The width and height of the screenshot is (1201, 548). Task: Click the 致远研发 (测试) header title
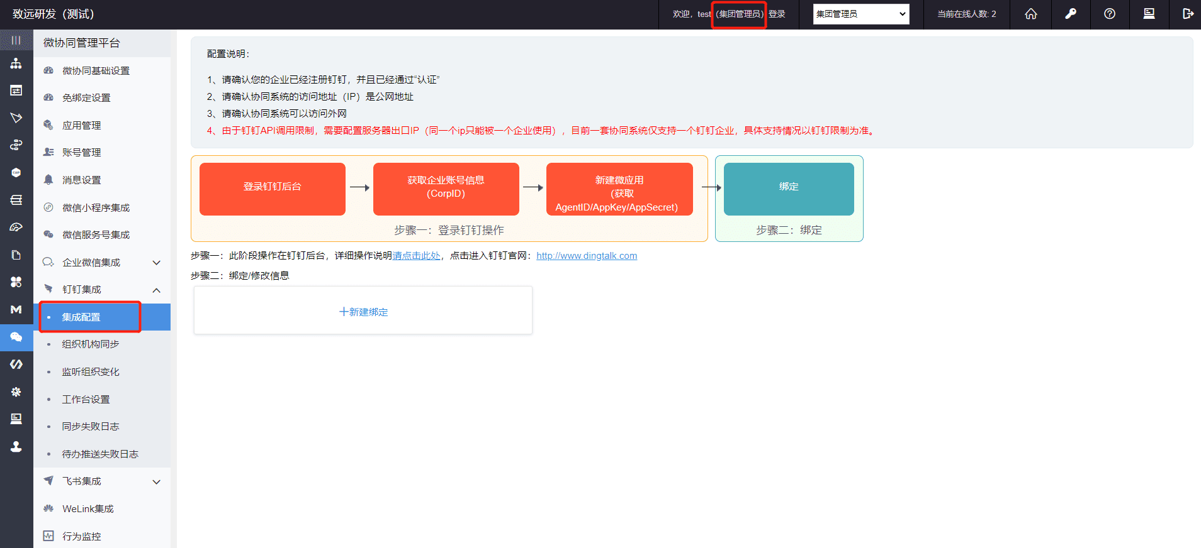tap(54, 14)
